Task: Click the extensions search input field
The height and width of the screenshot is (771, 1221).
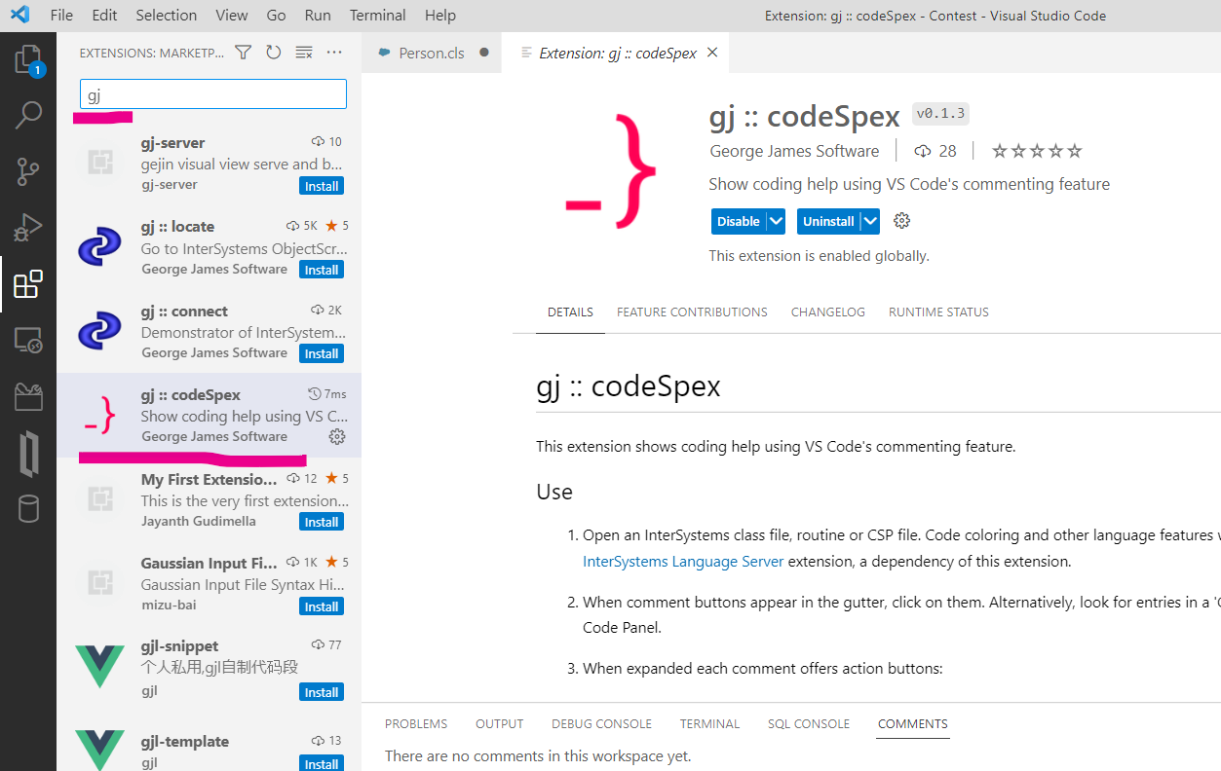Action: click(x=212, y=94)
